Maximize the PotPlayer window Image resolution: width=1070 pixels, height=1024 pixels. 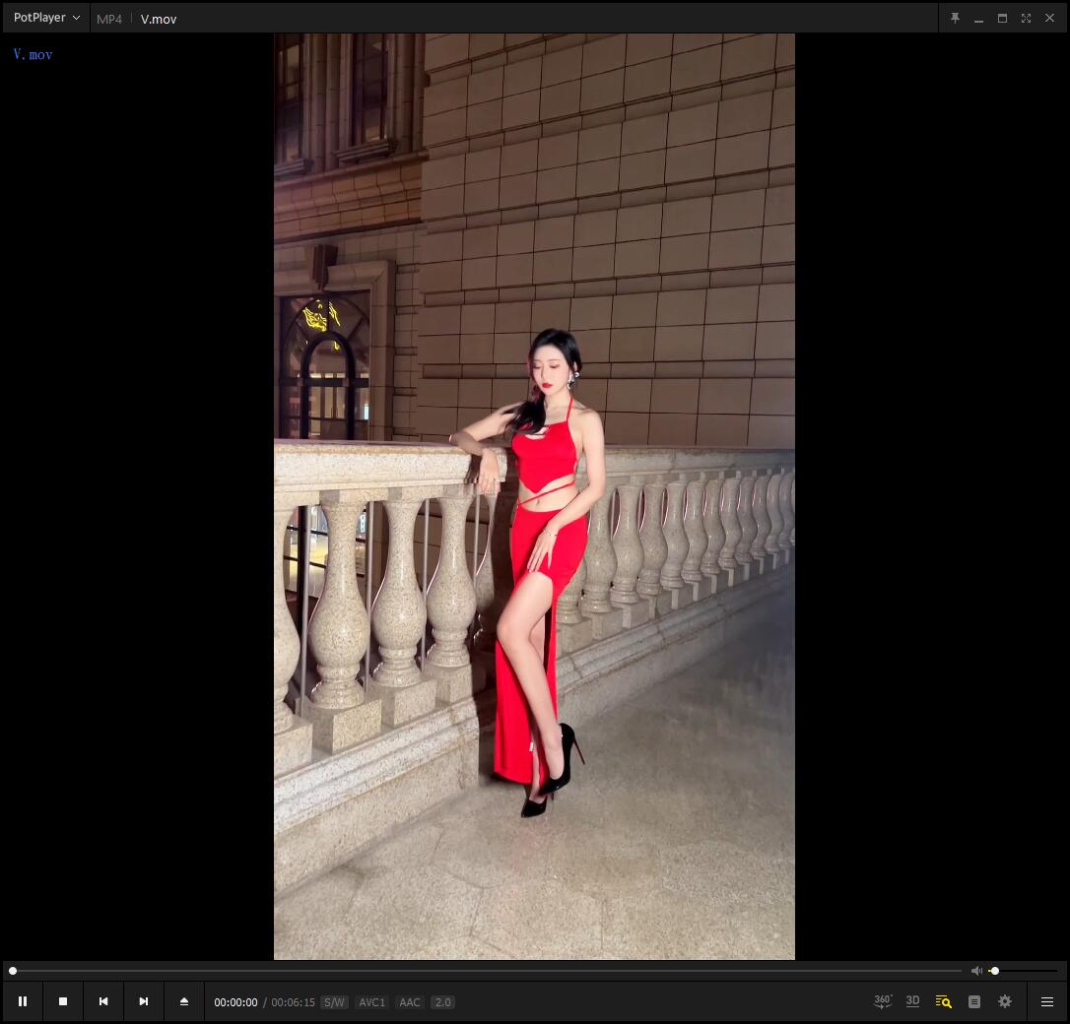[x=1002, y=19]
